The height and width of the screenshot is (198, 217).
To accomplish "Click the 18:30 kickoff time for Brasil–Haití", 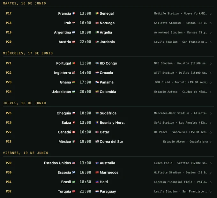I will click(x=85, y=182).
